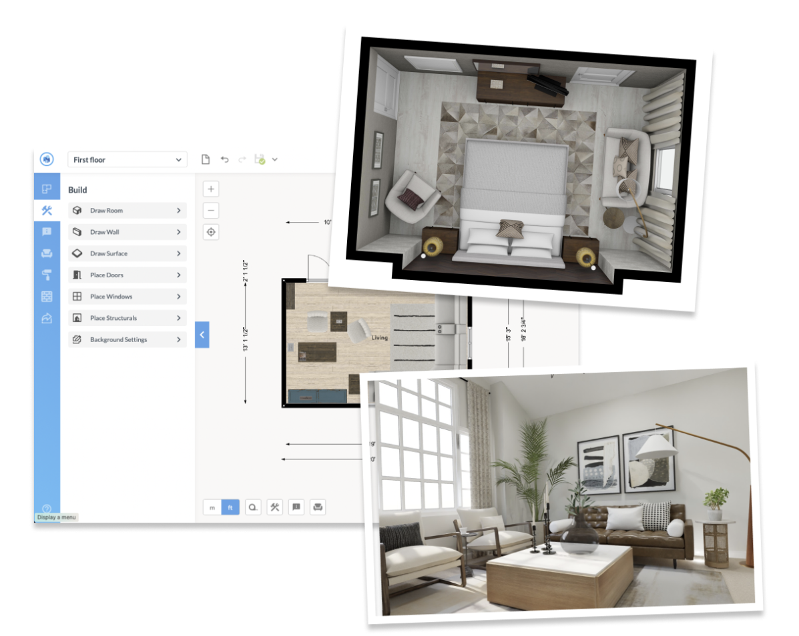Open the paint roller sidebar icon
Image resolution: width=799 pixels, height=636 pixels.
[x=47, y=275]
